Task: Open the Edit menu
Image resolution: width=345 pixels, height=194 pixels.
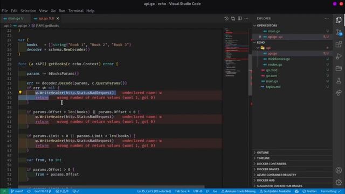Action: tap(14, 11)
